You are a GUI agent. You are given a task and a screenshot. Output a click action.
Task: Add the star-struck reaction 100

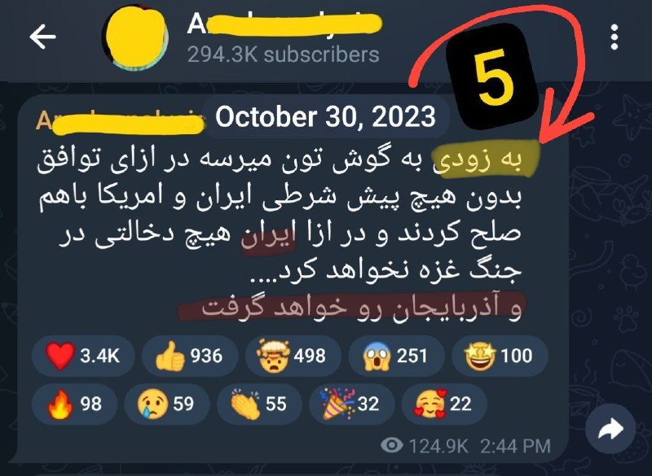(x=500, y=356)
